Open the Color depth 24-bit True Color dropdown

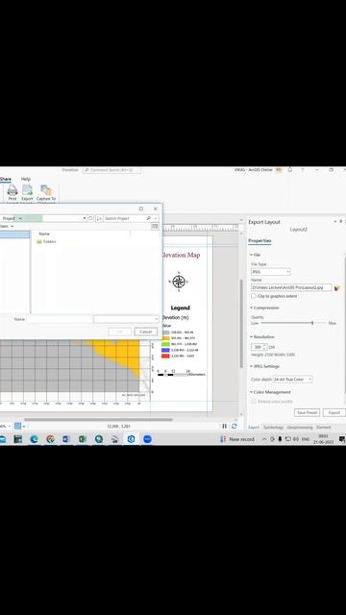pyautogui.click(x=292, y=380)
